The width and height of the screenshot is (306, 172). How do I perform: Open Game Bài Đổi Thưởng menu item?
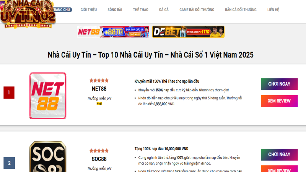(x=197, y=10)
